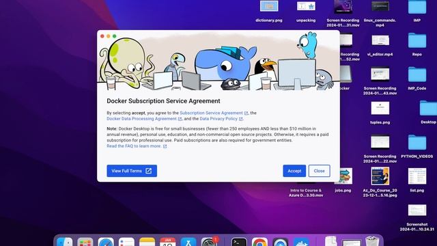Select the IMP folder on desktop
The image size is (437, 246).
point(417,12)
